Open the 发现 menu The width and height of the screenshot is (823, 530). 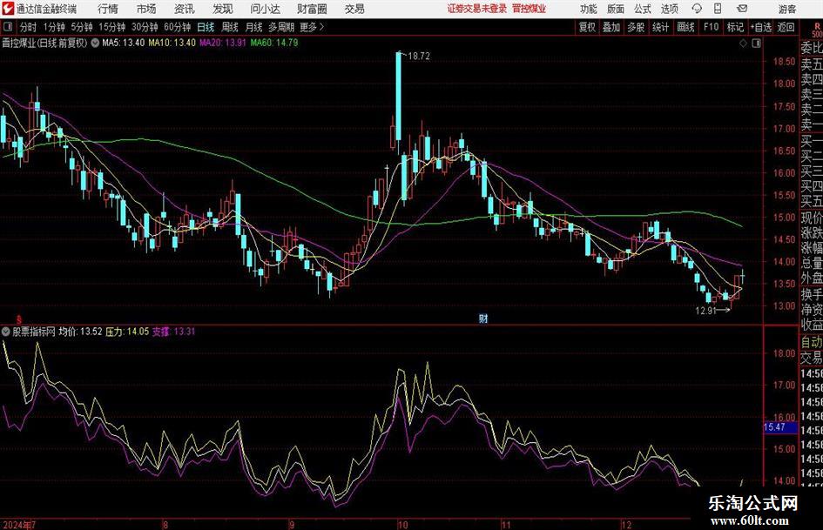[x=223, y=9]
